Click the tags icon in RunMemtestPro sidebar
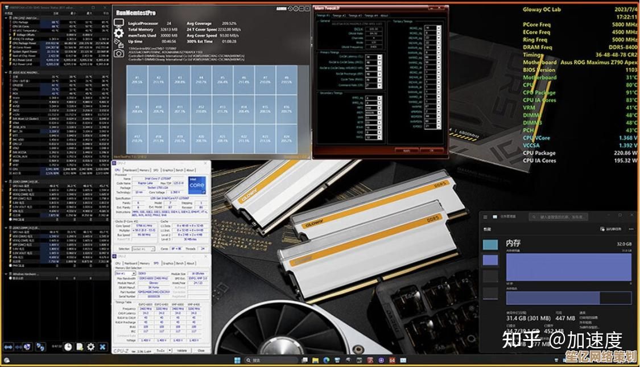 coord(119,43)
